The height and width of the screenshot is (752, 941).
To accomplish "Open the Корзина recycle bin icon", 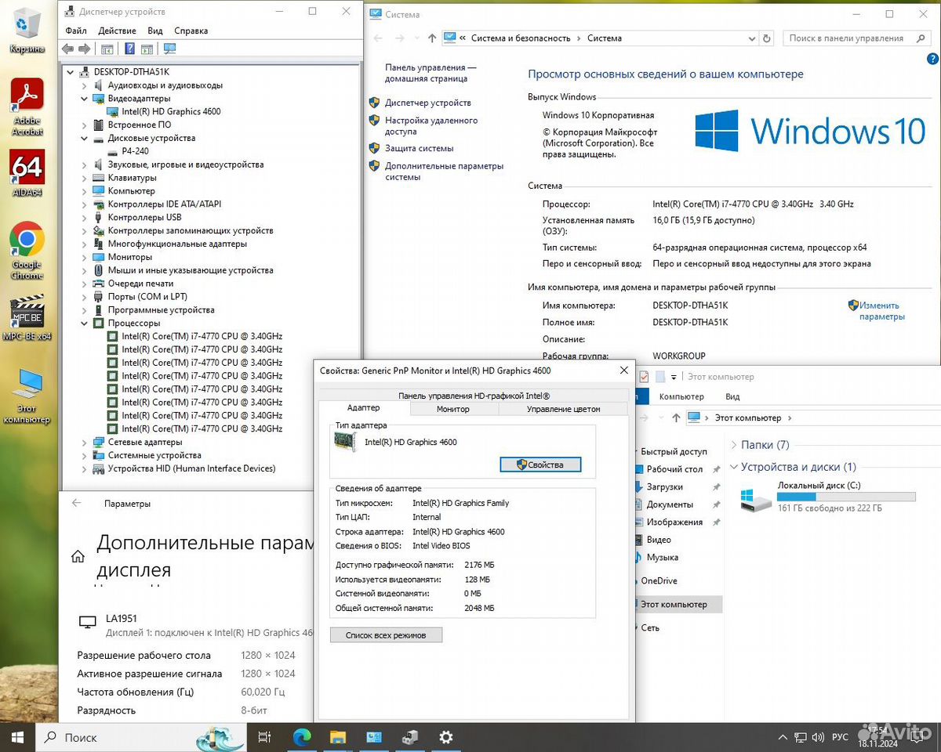I will click(27, 31).
